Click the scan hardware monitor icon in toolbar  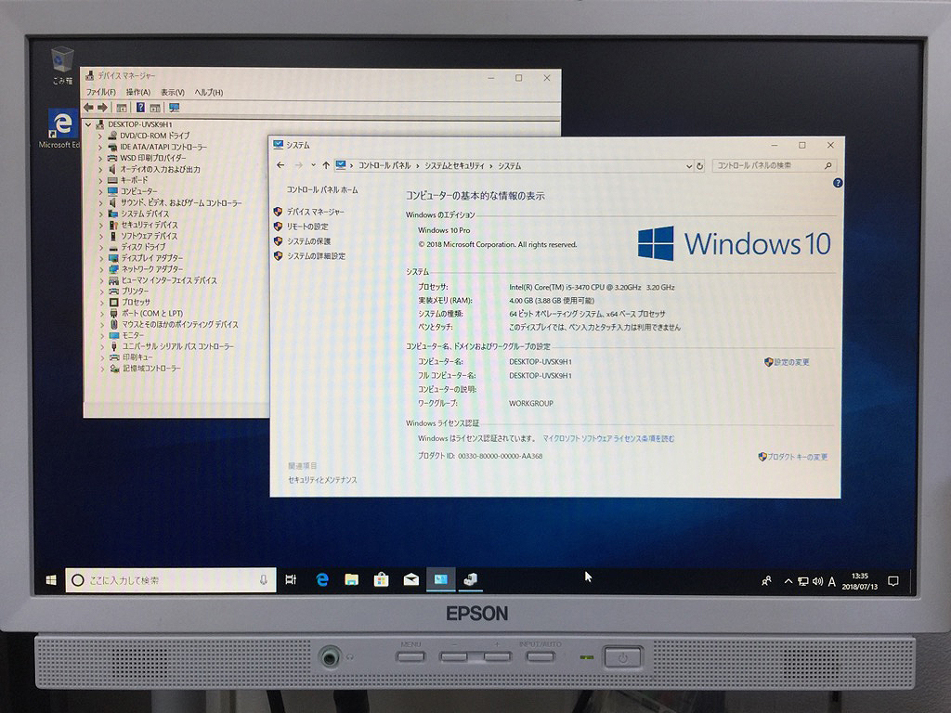[174, 108]
